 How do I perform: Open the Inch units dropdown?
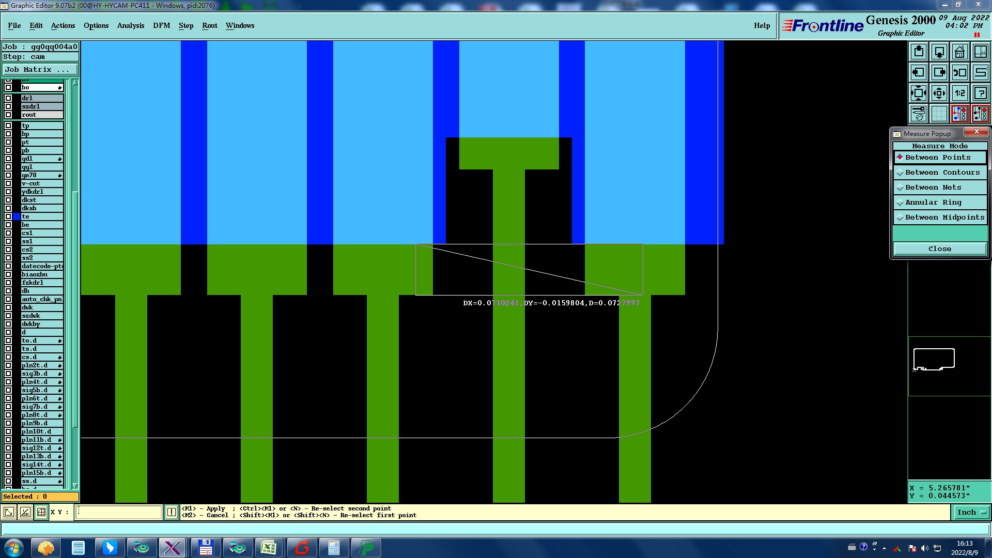pos(971,512)
